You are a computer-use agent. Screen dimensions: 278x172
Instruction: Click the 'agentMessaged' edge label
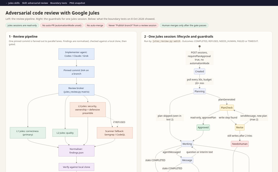point(172,152)
